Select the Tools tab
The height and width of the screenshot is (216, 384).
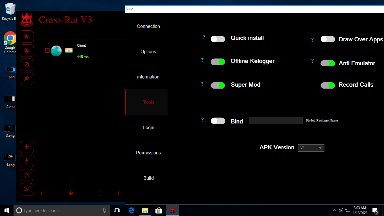147,102
